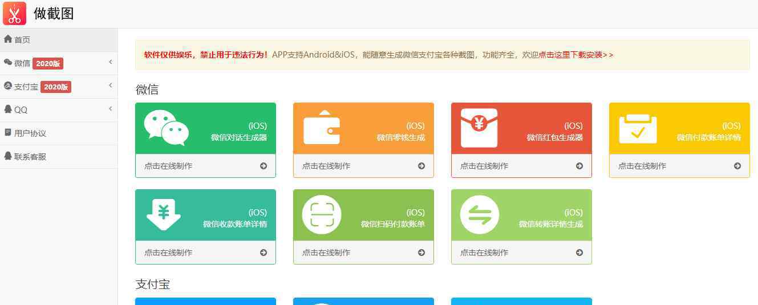Image resolution: width=758 pixels, height=305 pixels.
Task: Click the arrow icon under 微信收款账单详情
Action: pyautogui.click(x=264, y=253)
